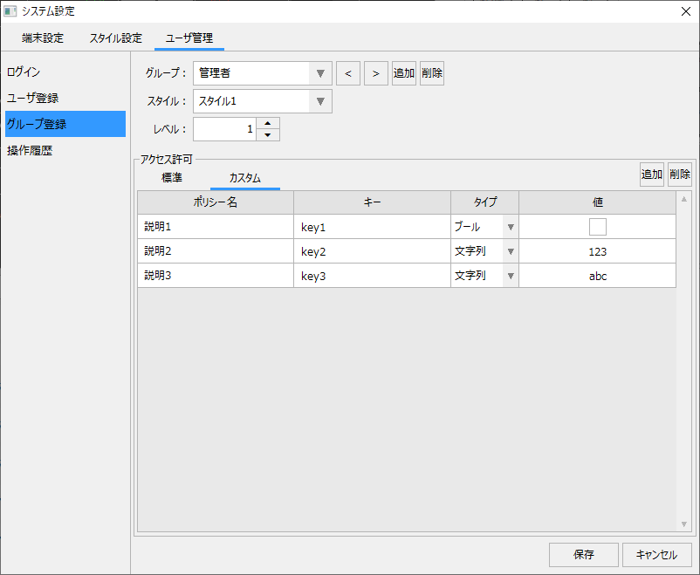Click the previous group '<' button
The height and width of the screenshot is (575, 700).
(348, 73)
